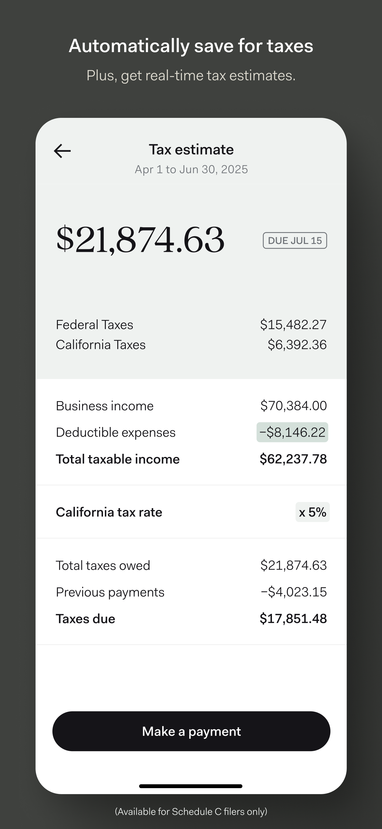Viewport: 382px width, 829px height.
Task: Click the California tax rate label
Action: click(109, 512)
